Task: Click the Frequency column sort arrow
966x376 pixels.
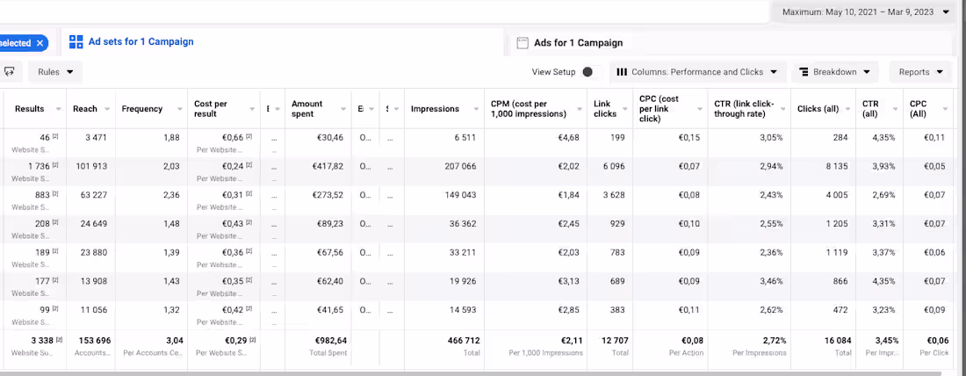Action: point(179,109)
